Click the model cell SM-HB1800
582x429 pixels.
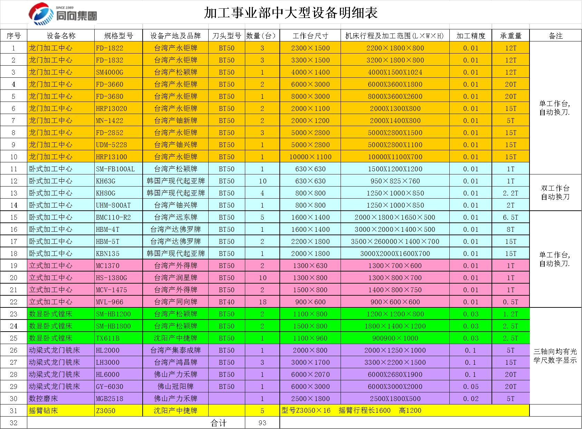pyautogui.click(x=118, y=326)
